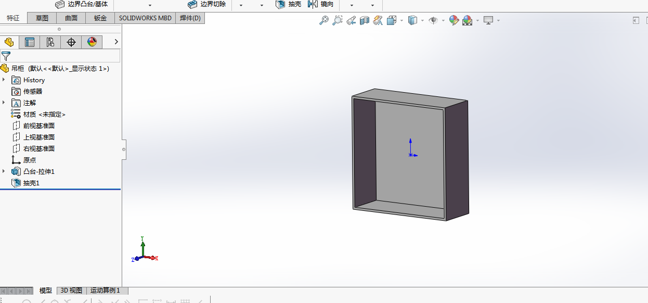This screenshot has width=648, height=303.
Task: Open the 特征 features ribbon tab
Action: tap(14, 18)
